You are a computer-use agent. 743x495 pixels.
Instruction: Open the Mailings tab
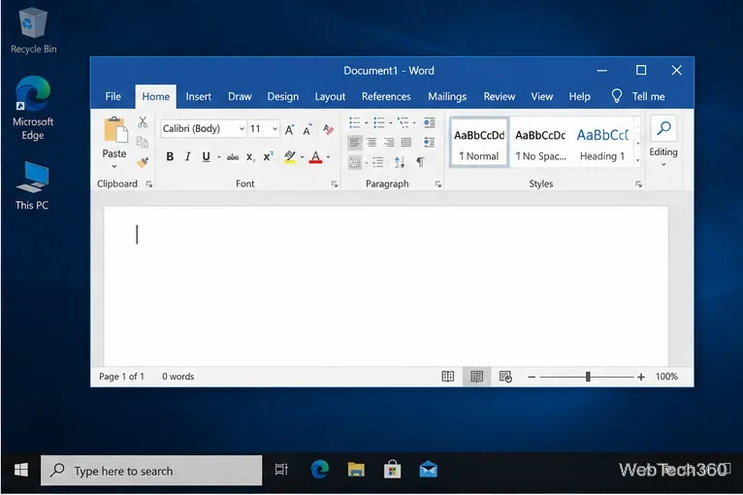point(447,96)
